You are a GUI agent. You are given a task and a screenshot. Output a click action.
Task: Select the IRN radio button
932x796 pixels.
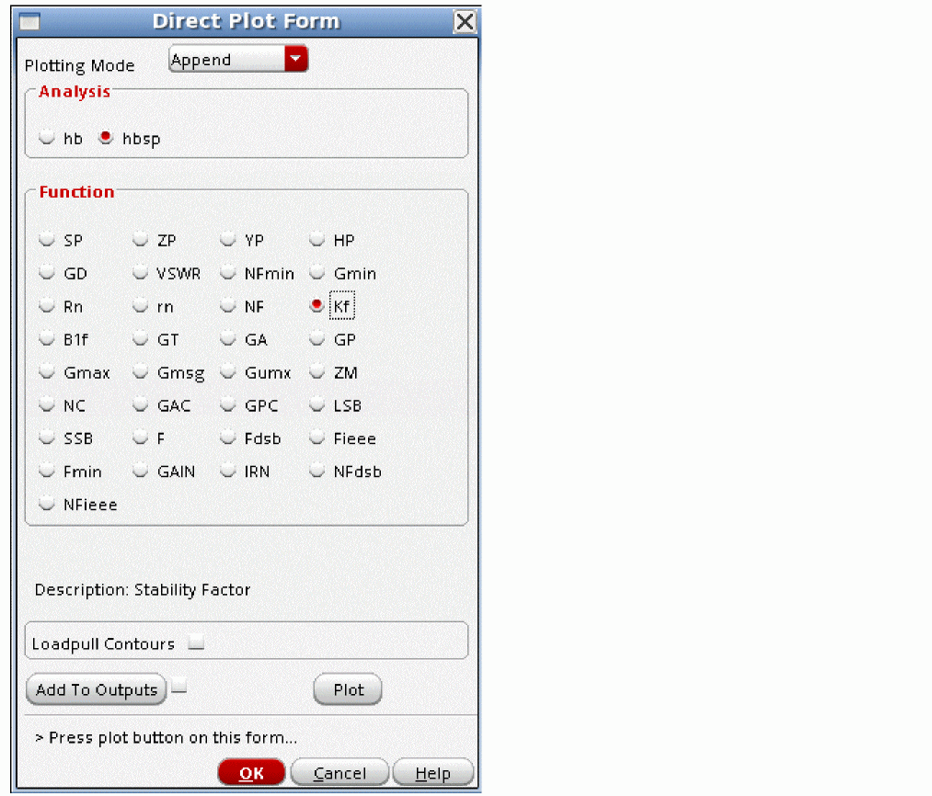tap(227, 471)
